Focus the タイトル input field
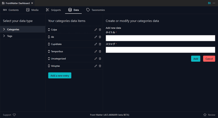The width and height of the screenshot is (218, 118). [160, 38]
